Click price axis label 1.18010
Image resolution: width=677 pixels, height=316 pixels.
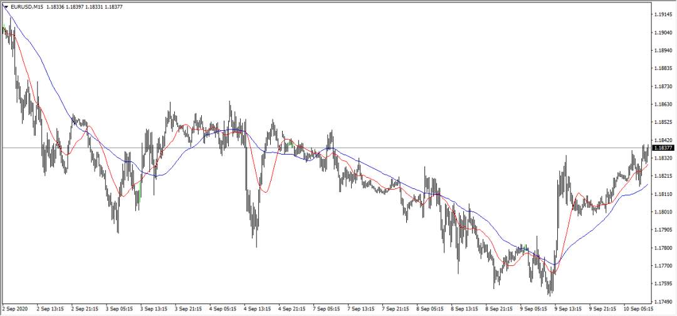tap(663, 212)
